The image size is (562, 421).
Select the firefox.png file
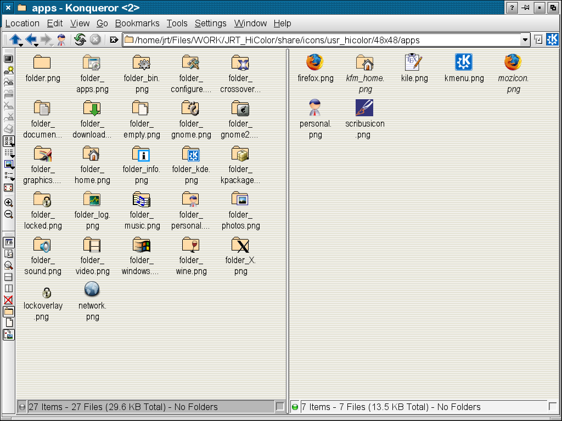[x=315, y=68]
